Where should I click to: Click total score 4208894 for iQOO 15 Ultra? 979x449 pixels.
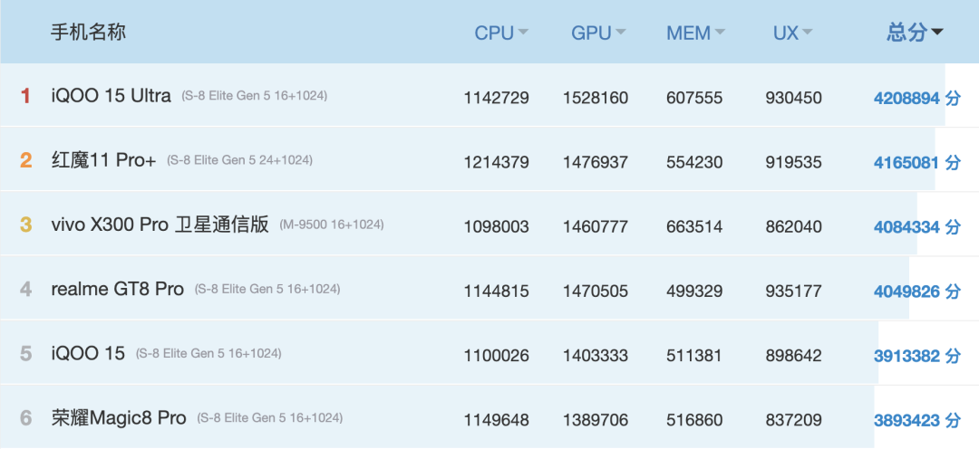click(x=906, y=98)
